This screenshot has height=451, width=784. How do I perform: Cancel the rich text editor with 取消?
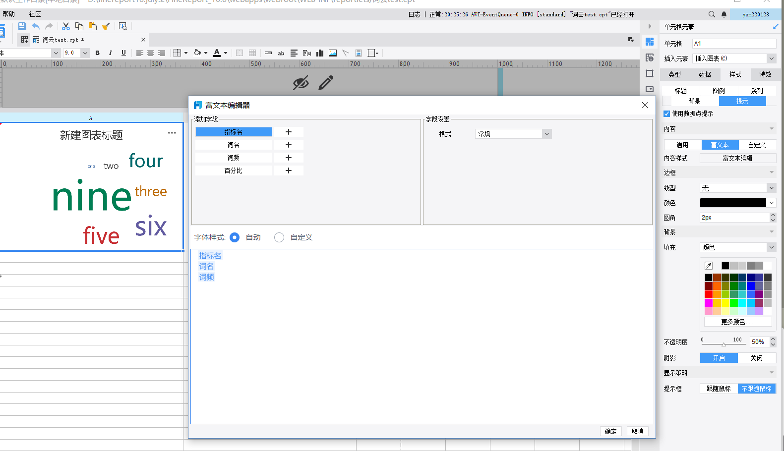pyautogui.click(x=638, y=431)
